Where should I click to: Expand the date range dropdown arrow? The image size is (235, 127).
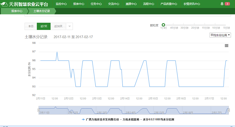pyautogui.click(x=69, y=26)
